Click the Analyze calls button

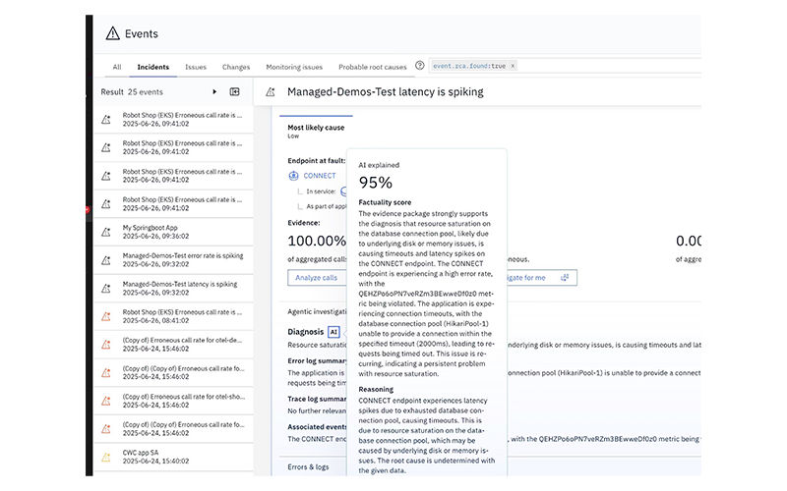click(316, 278)
